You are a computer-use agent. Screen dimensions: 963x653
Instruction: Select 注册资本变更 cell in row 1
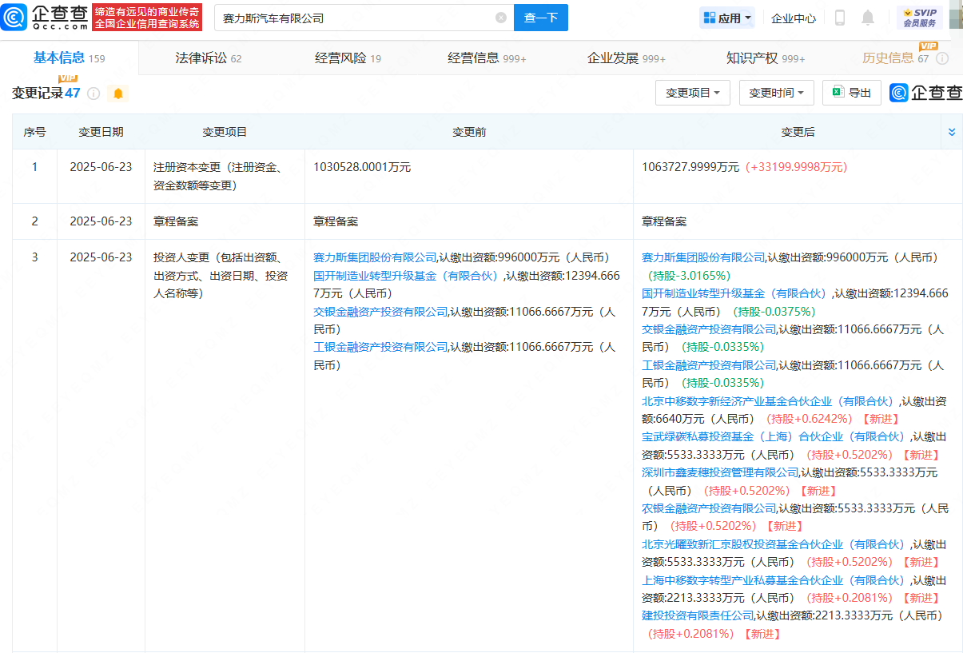225,176
